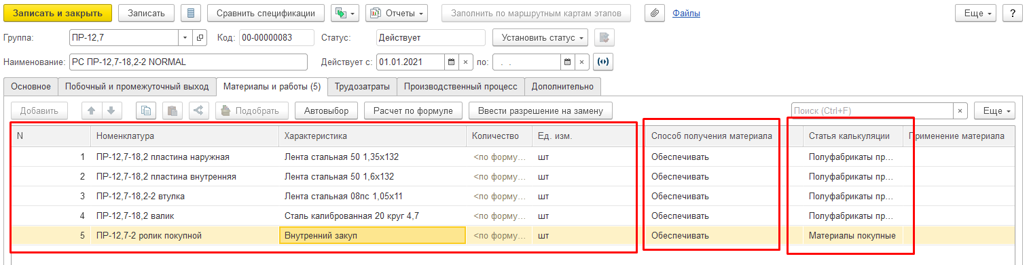
Task: Open the help question mark button
Action: pyautogui.click(x=1012, y=13)
